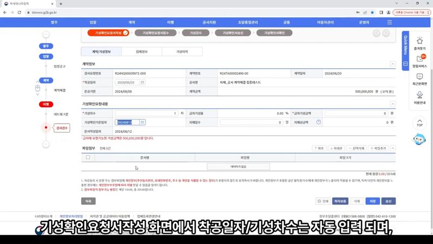Viewport: 433px width, 244px height.
Task: Open the Chrome tab search dropdown
Action: [x=397, y=3]
